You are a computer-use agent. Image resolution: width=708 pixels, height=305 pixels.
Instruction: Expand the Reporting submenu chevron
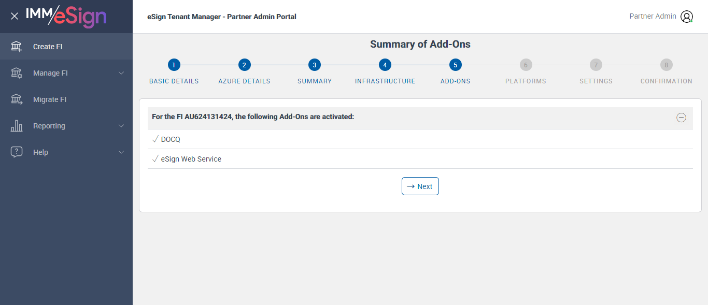coord(121,126)
